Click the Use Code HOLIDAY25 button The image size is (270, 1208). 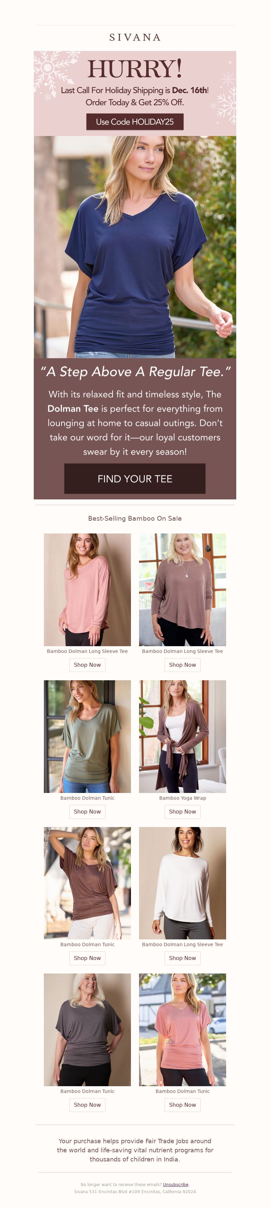pyautogui.click(x=135, y=122)
